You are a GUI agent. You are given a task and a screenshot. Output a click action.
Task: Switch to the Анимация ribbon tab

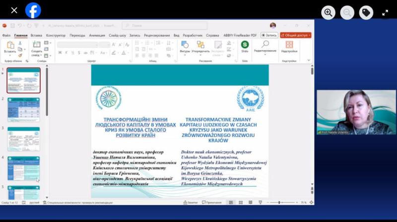pyautogui.click(x=97, y=35)
